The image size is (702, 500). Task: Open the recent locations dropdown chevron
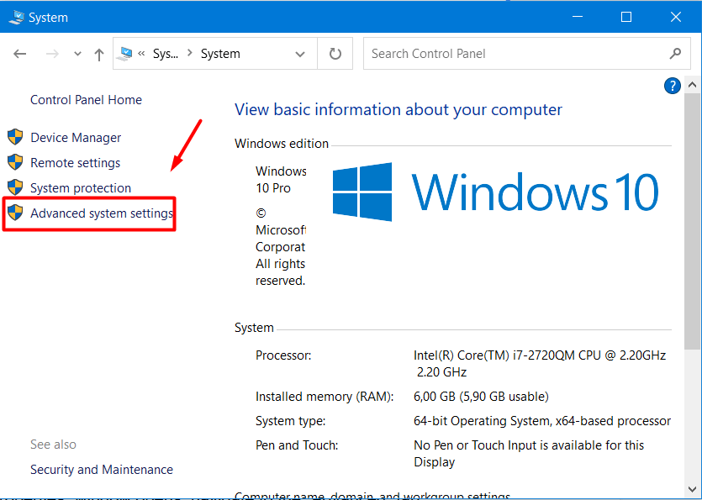point(77,54)
